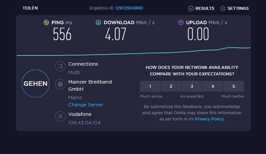Click the teal download arrow icon
This screenshot has width=266, height=154.
[98, 23]
